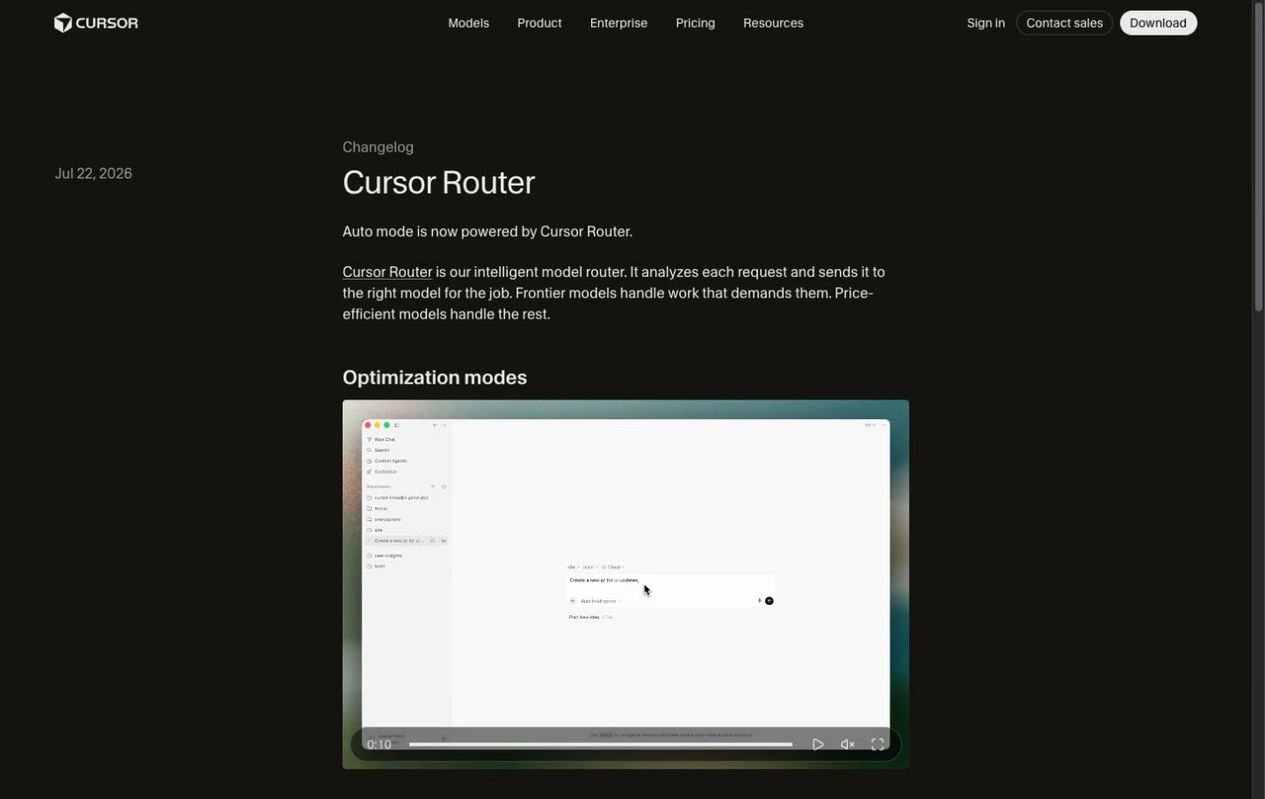Open the Changelog link above the title
Screen dimensions: 1265x799
pyautogui.click(x=377, y=147)
